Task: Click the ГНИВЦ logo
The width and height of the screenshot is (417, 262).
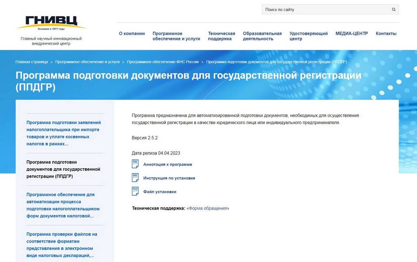Action: pos(51,23)
